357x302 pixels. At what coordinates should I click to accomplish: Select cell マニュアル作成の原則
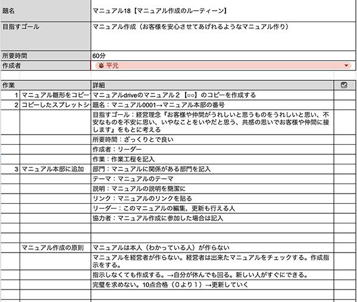click(55, 248)
